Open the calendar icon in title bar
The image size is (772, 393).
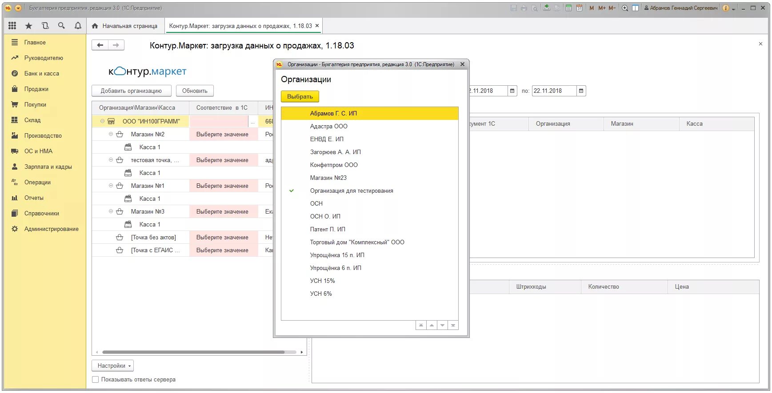pos(579,8)
